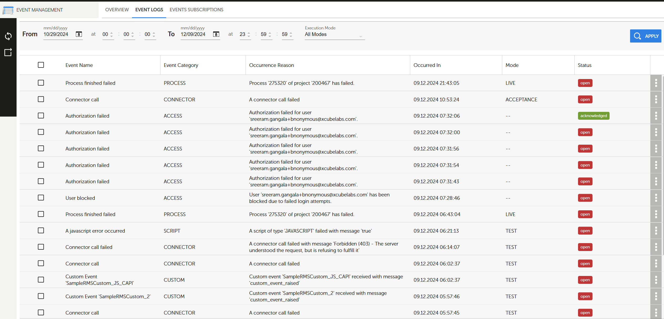Open actions menu for User blocked row
Viewport: 664px width, 319px height.
(656, 198)
